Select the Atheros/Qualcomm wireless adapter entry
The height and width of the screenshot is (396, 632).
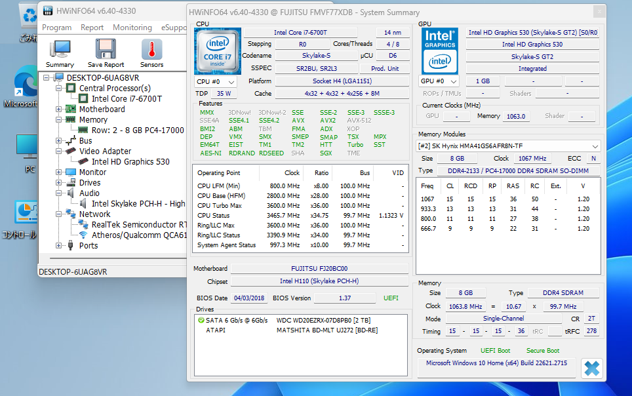(139, 235)
